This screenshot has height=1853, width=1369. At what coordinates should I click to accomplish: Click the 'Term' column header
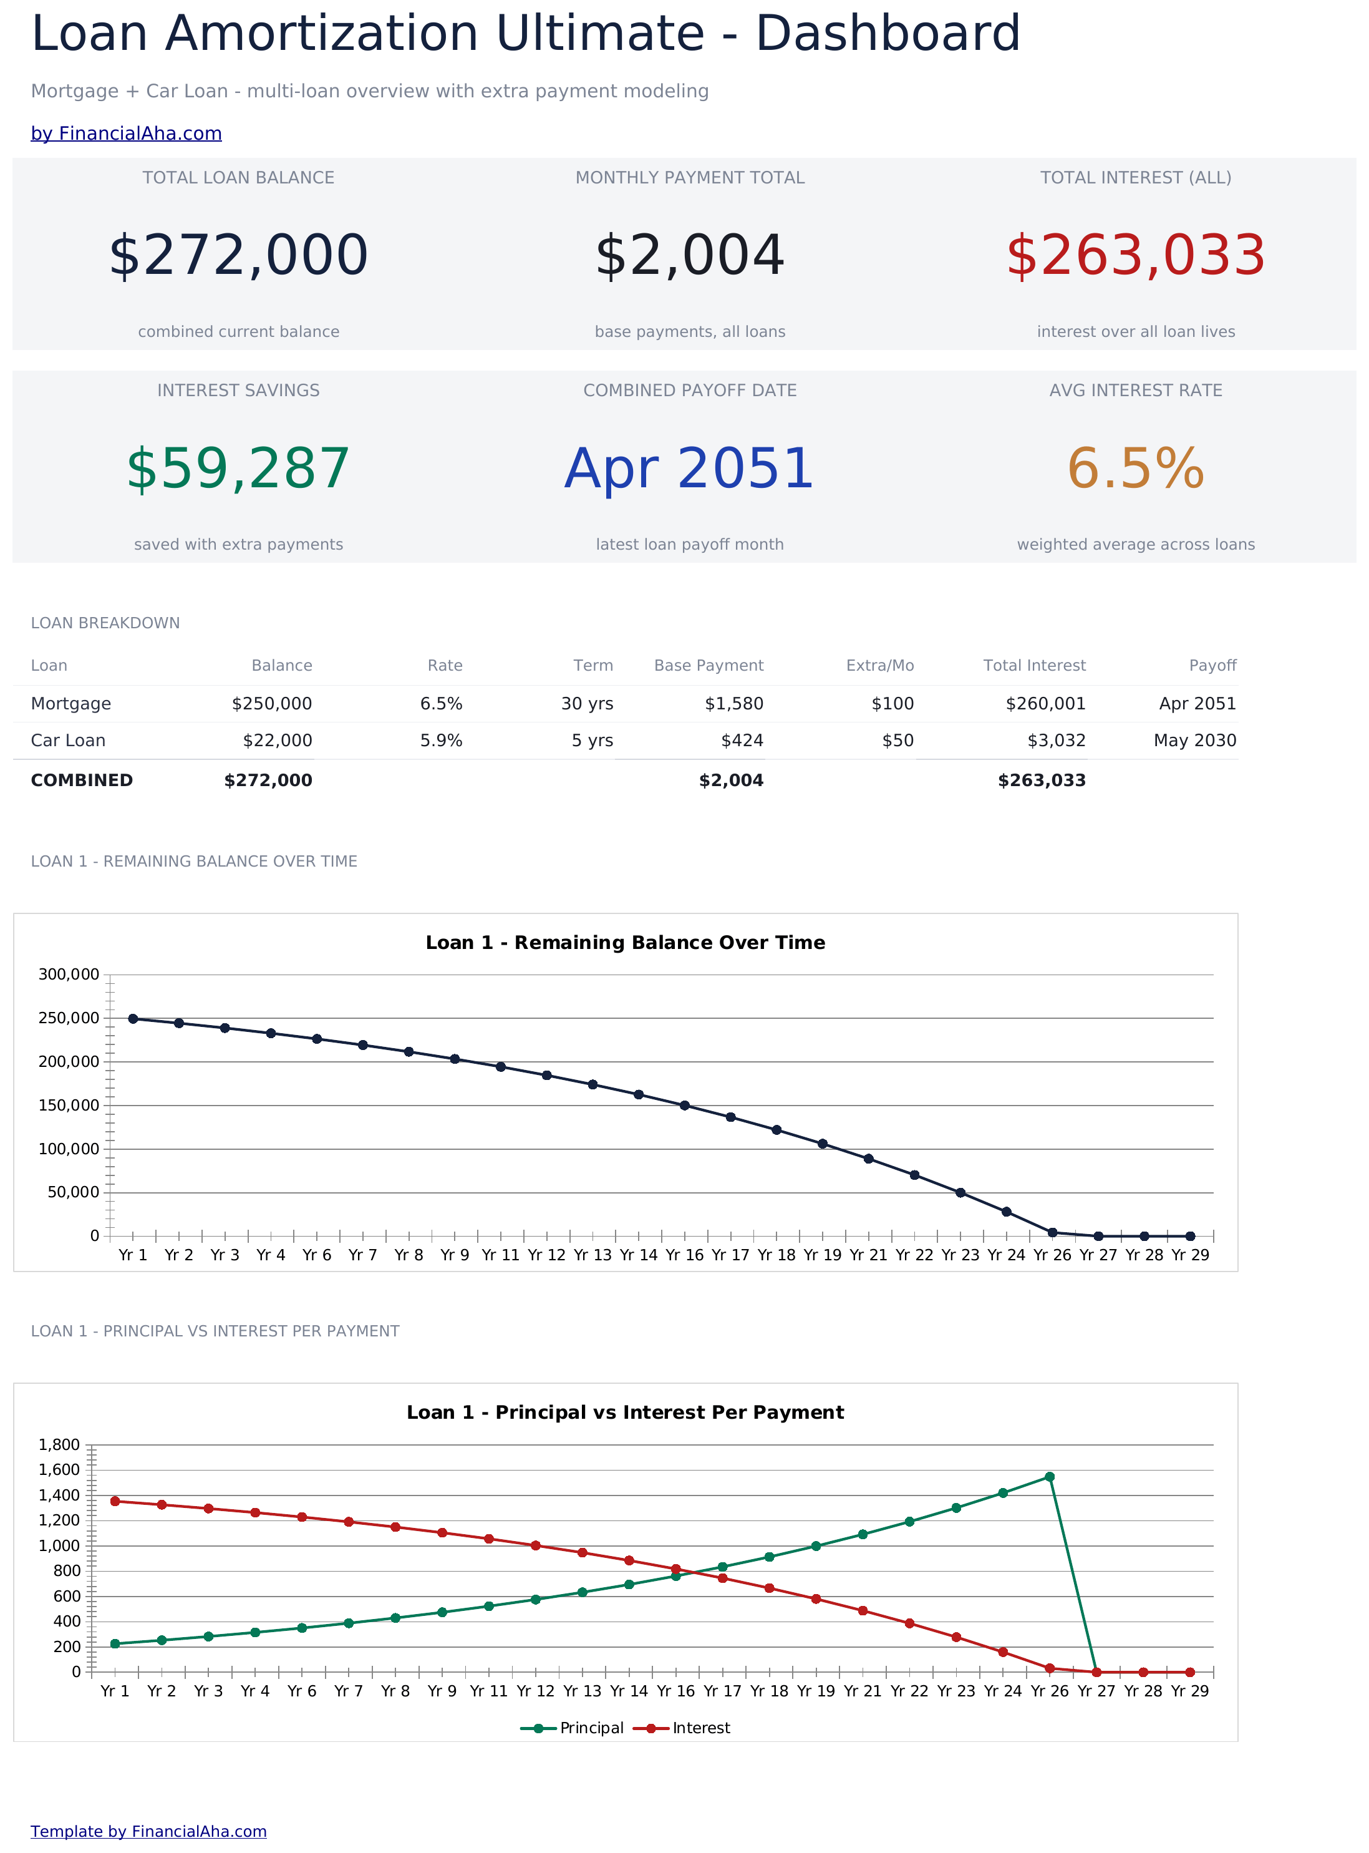click(593, 666)
